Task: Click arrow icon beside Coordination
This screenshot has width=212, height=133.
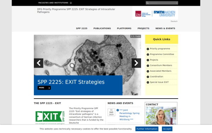Action: (148, 77)
